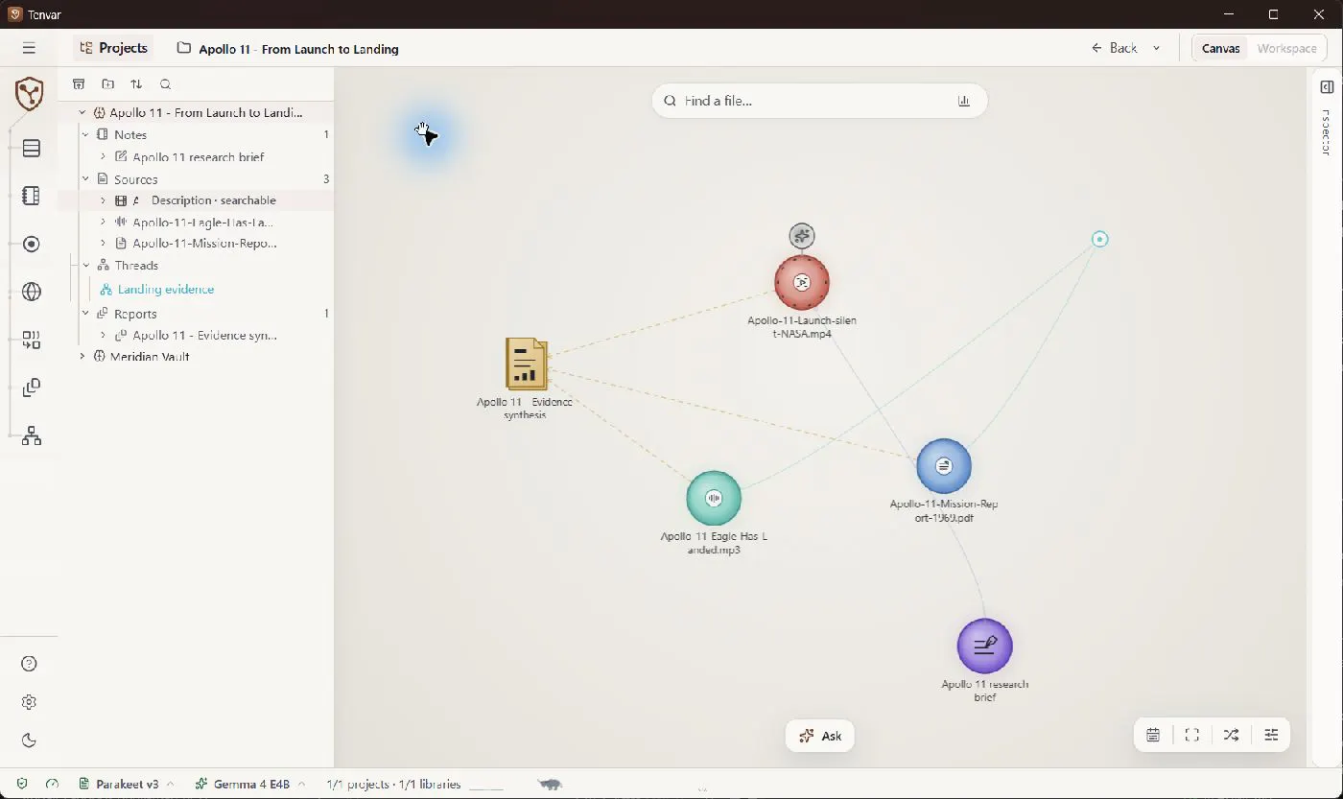The width and height of the screenshot is (1343, 799).
Task: Click the shuffle layout icon on canvas toolbar
Action: pyautogui.click(x=1232, y=735)
